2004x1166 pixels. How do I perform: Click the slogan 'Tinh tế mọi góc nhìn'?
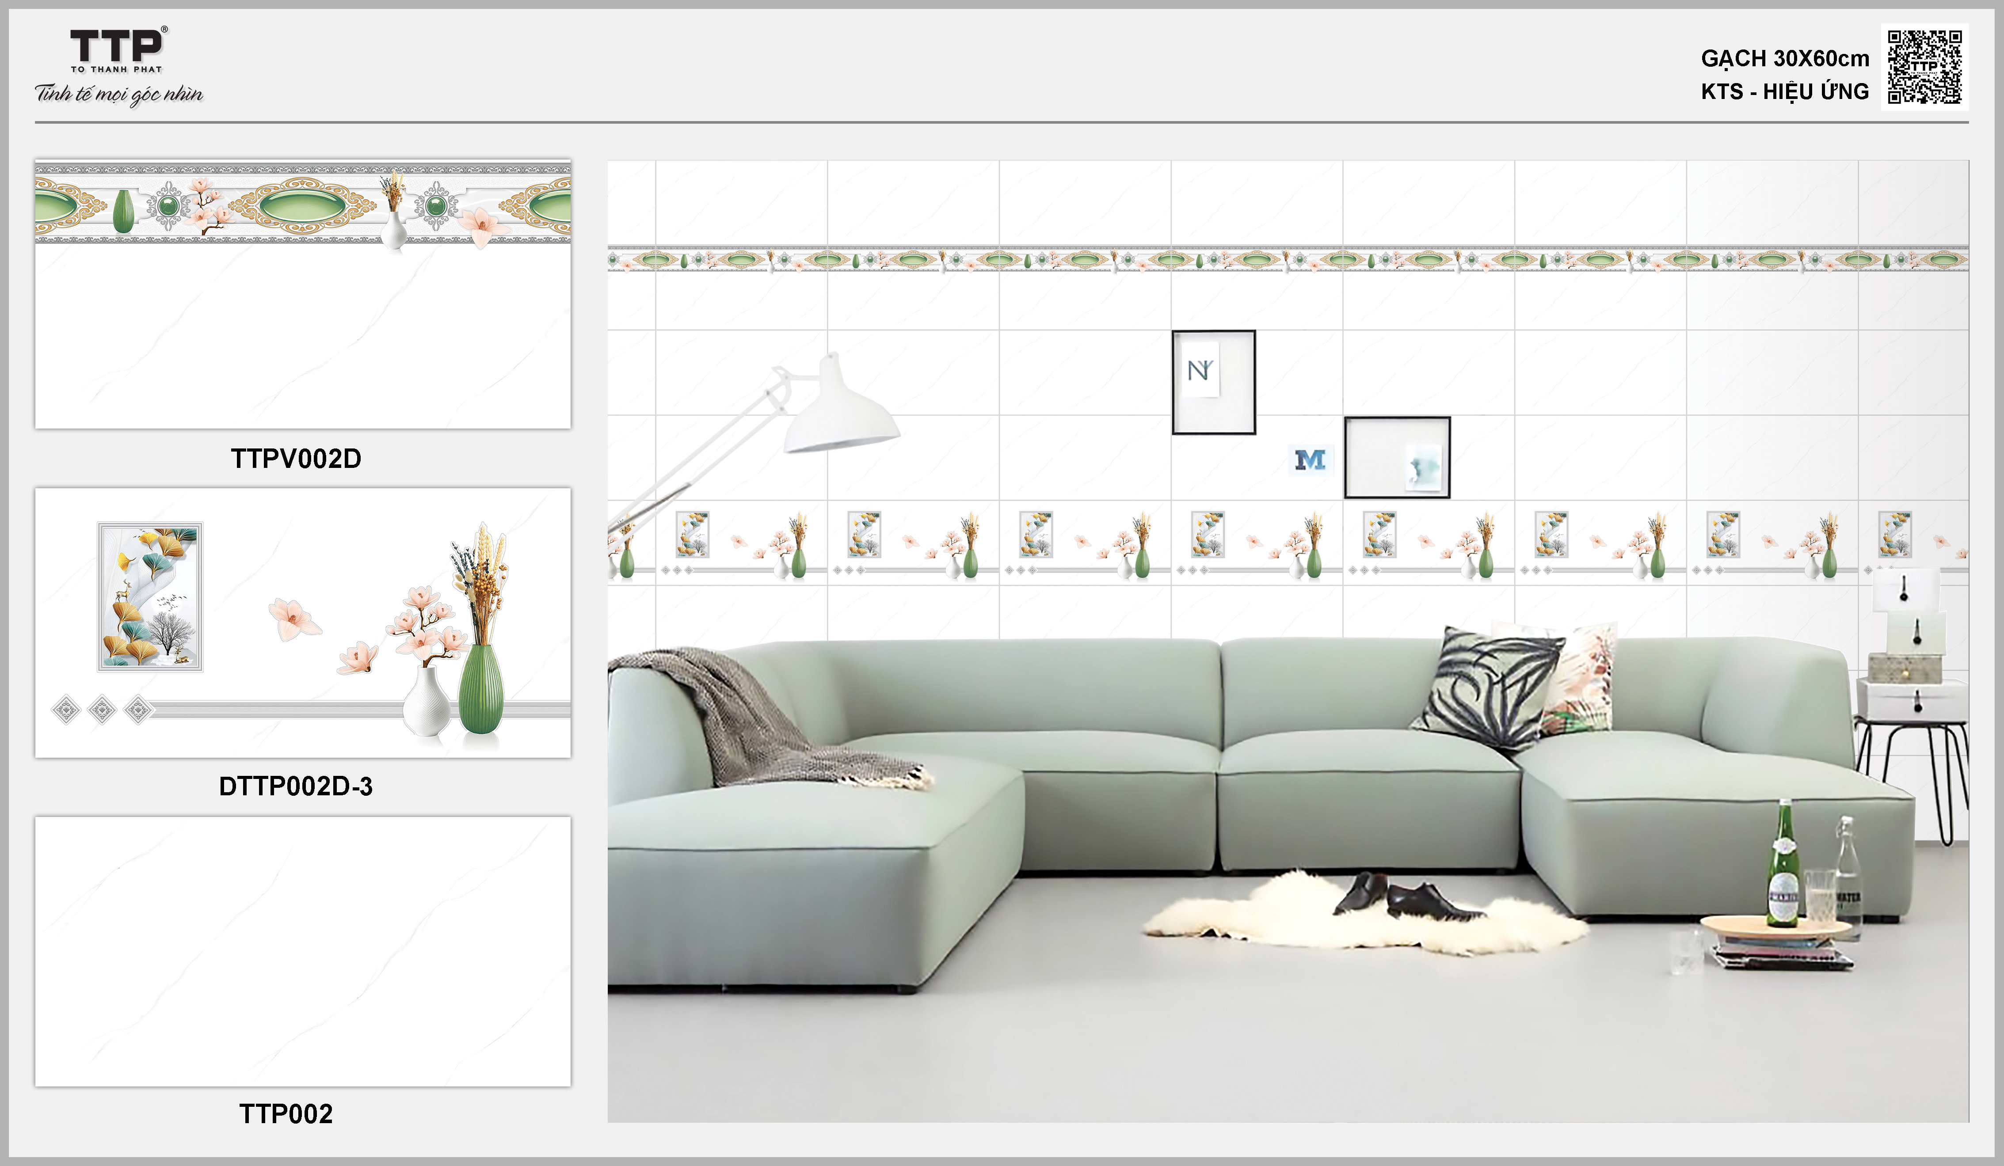point(119,95)
